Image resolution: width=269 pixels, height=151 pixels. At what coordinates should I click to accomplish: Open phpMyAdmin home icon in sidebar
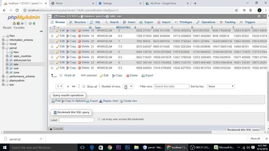(x=14, y=23)
